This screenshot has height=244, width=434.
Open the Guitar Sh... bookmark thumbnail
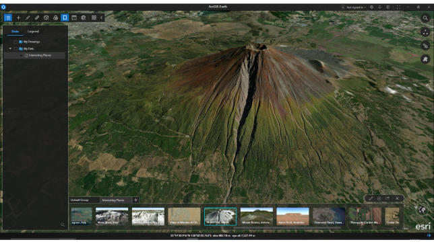pyautogui.click(x=392, y=216)
